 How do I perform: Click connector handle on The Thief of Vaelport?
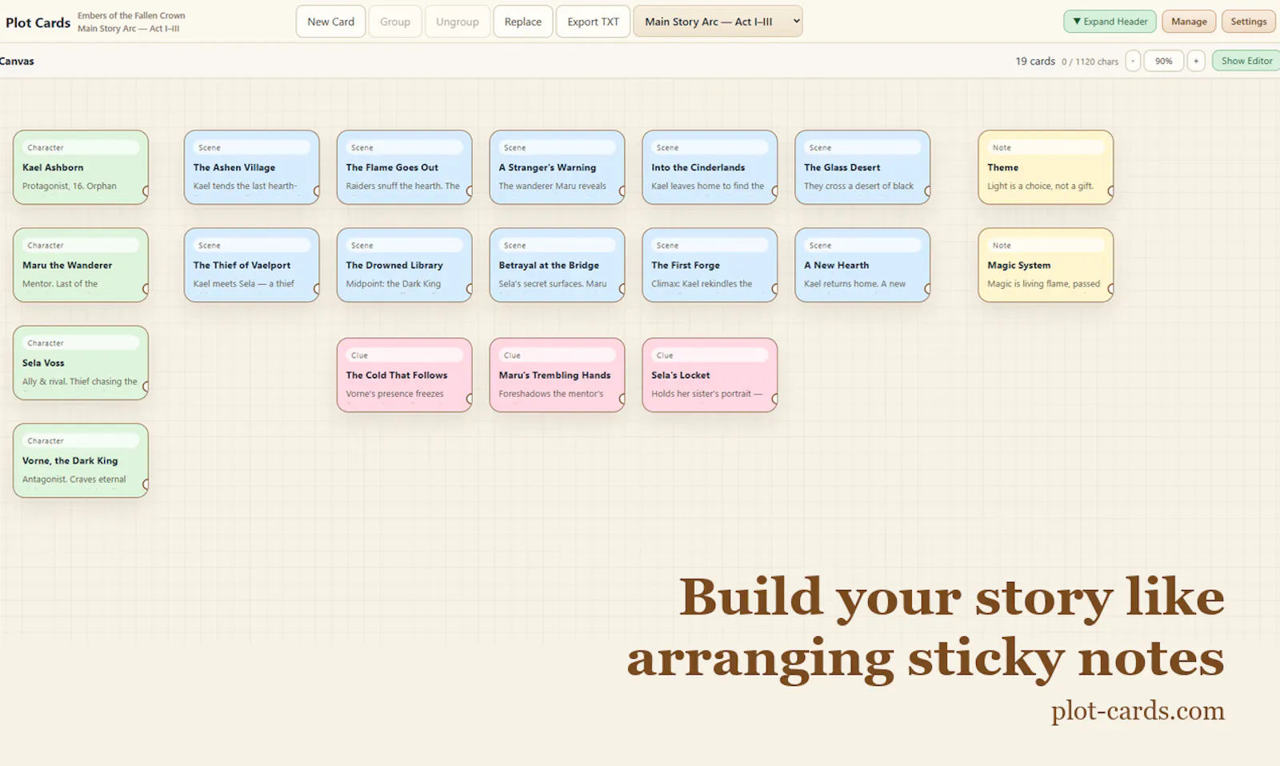pyautogui.click(x=318, y=289)
